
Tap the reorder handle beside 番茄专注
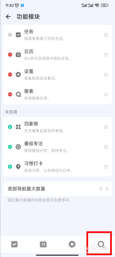pos(106,147)
